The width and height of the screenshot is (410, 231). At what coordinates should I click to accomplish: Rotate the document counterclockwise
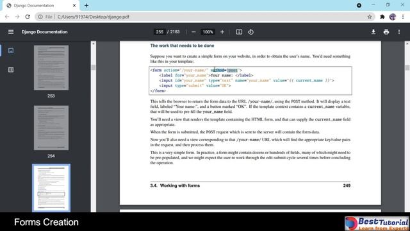click(250, 32)
